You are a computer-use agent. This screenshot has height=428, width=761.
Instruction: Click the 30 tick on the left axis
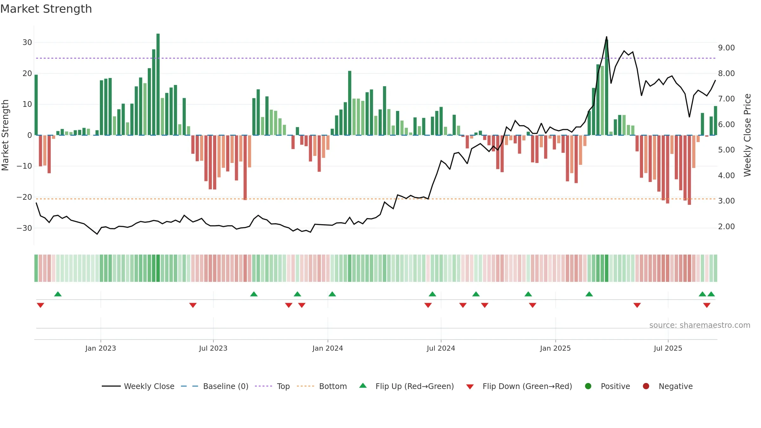click(27, 42)
